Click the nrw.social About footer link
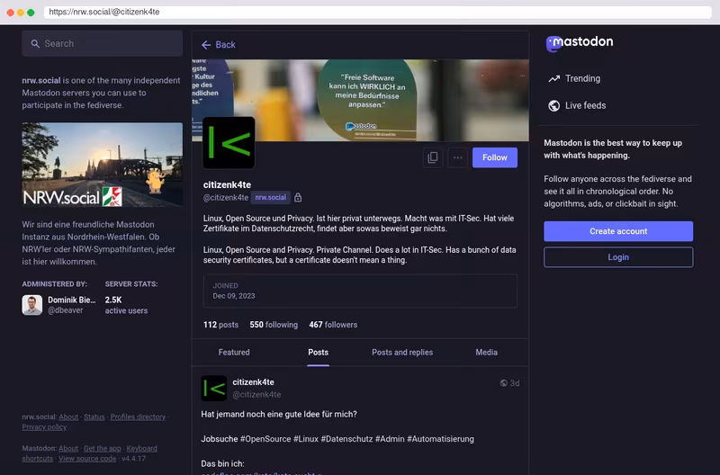This screenshot has height=475, width=720. pyautogui.click(x=68, y=417)
